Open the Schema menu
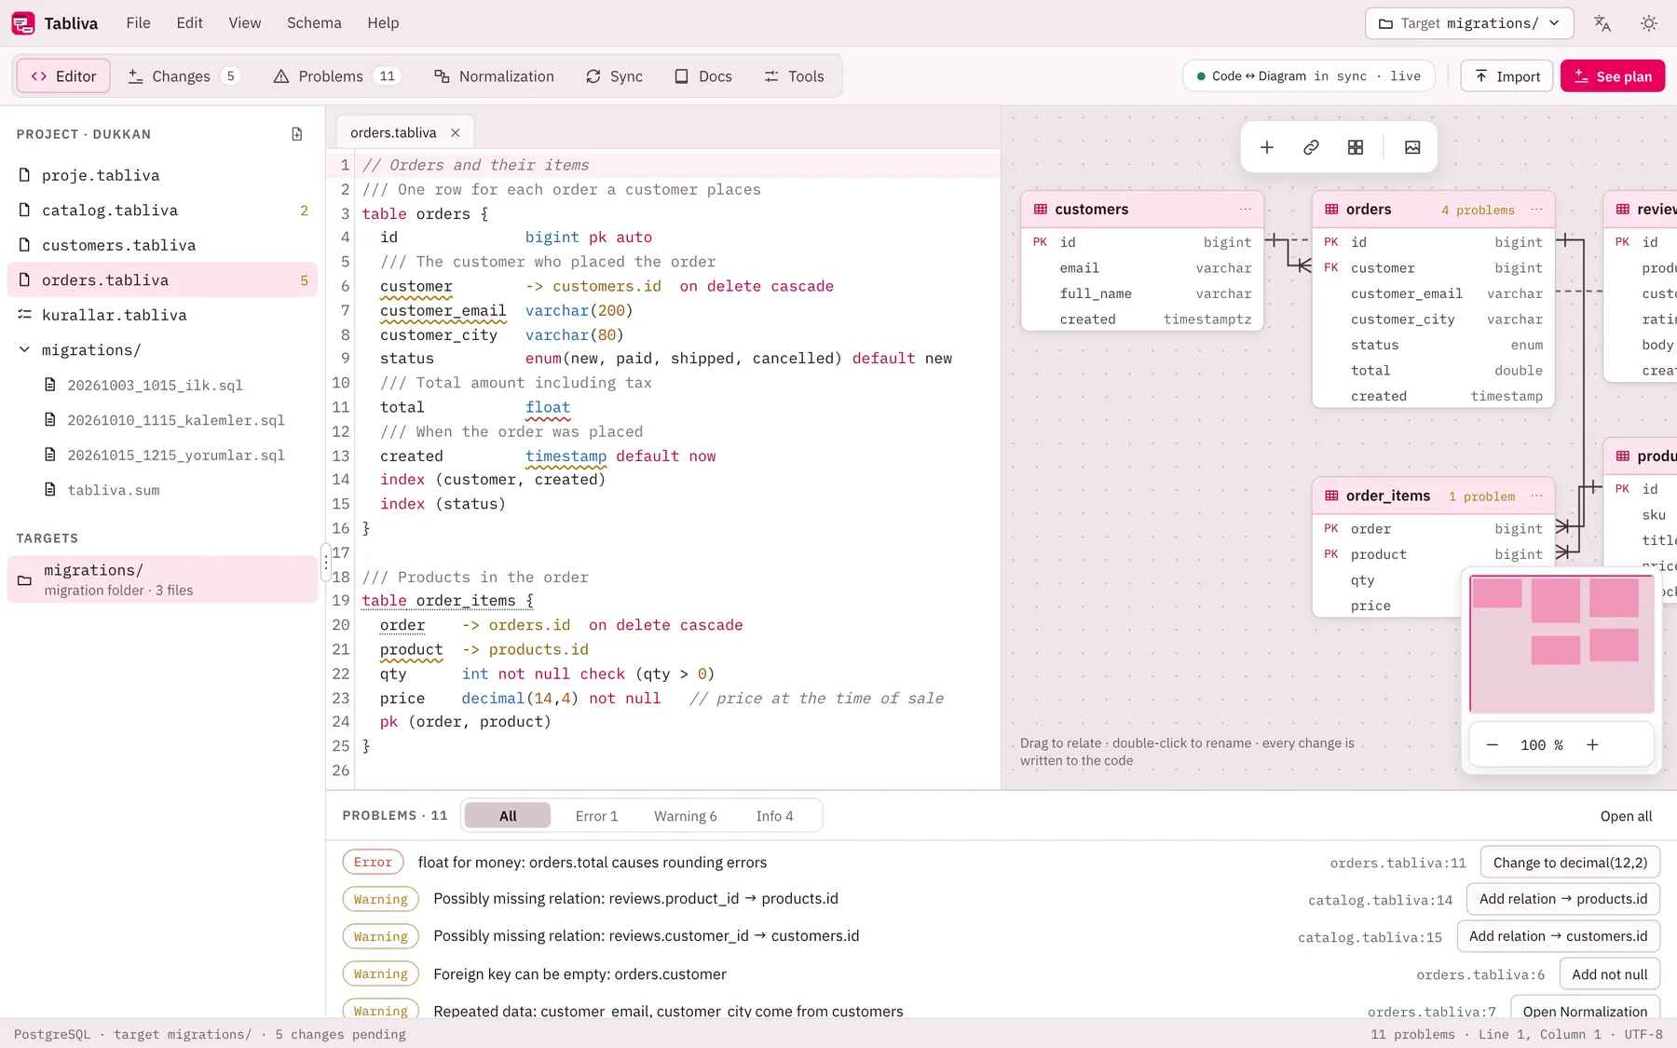 click(x=314, y=23)
